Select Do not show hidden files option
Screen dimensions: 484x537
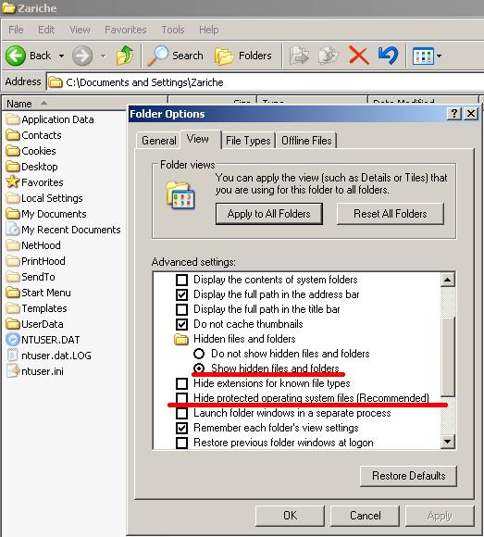199,354
